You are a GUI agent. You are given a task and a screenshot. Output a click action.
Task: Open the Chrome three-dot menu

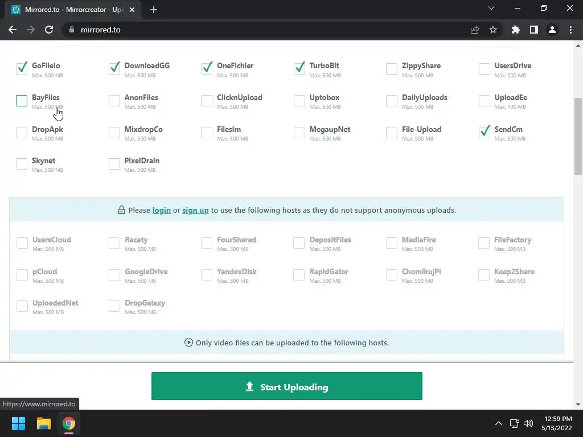[x=570, y=30]
